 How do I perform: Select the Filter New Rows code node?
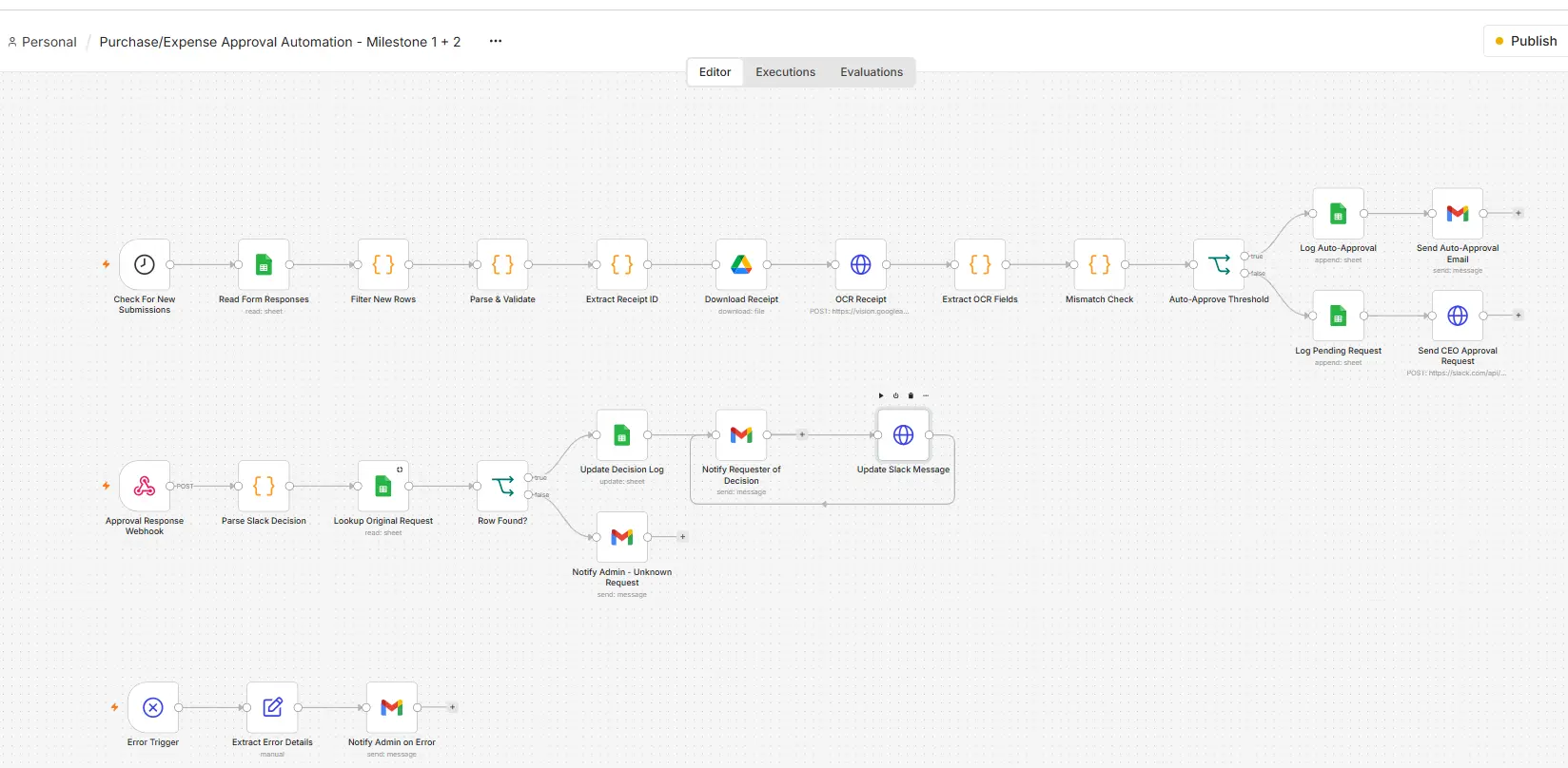[383, 264]
